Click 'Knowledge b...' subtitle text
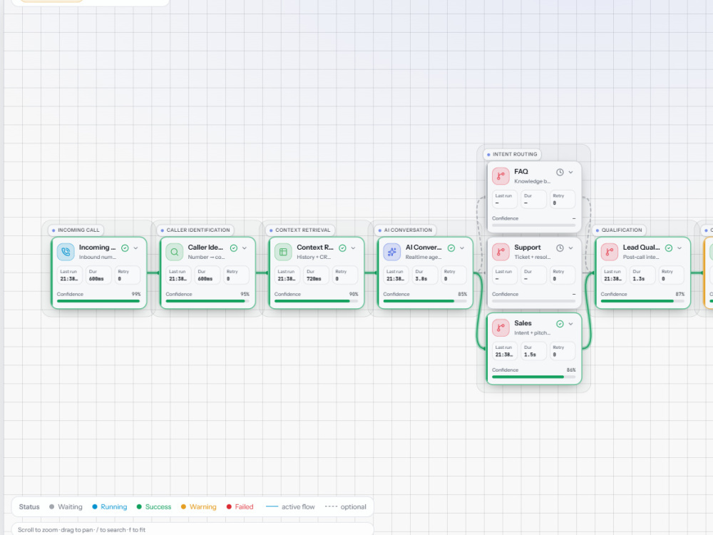The image size is (713, 535). pyautogui.click(x=533, y=181)
